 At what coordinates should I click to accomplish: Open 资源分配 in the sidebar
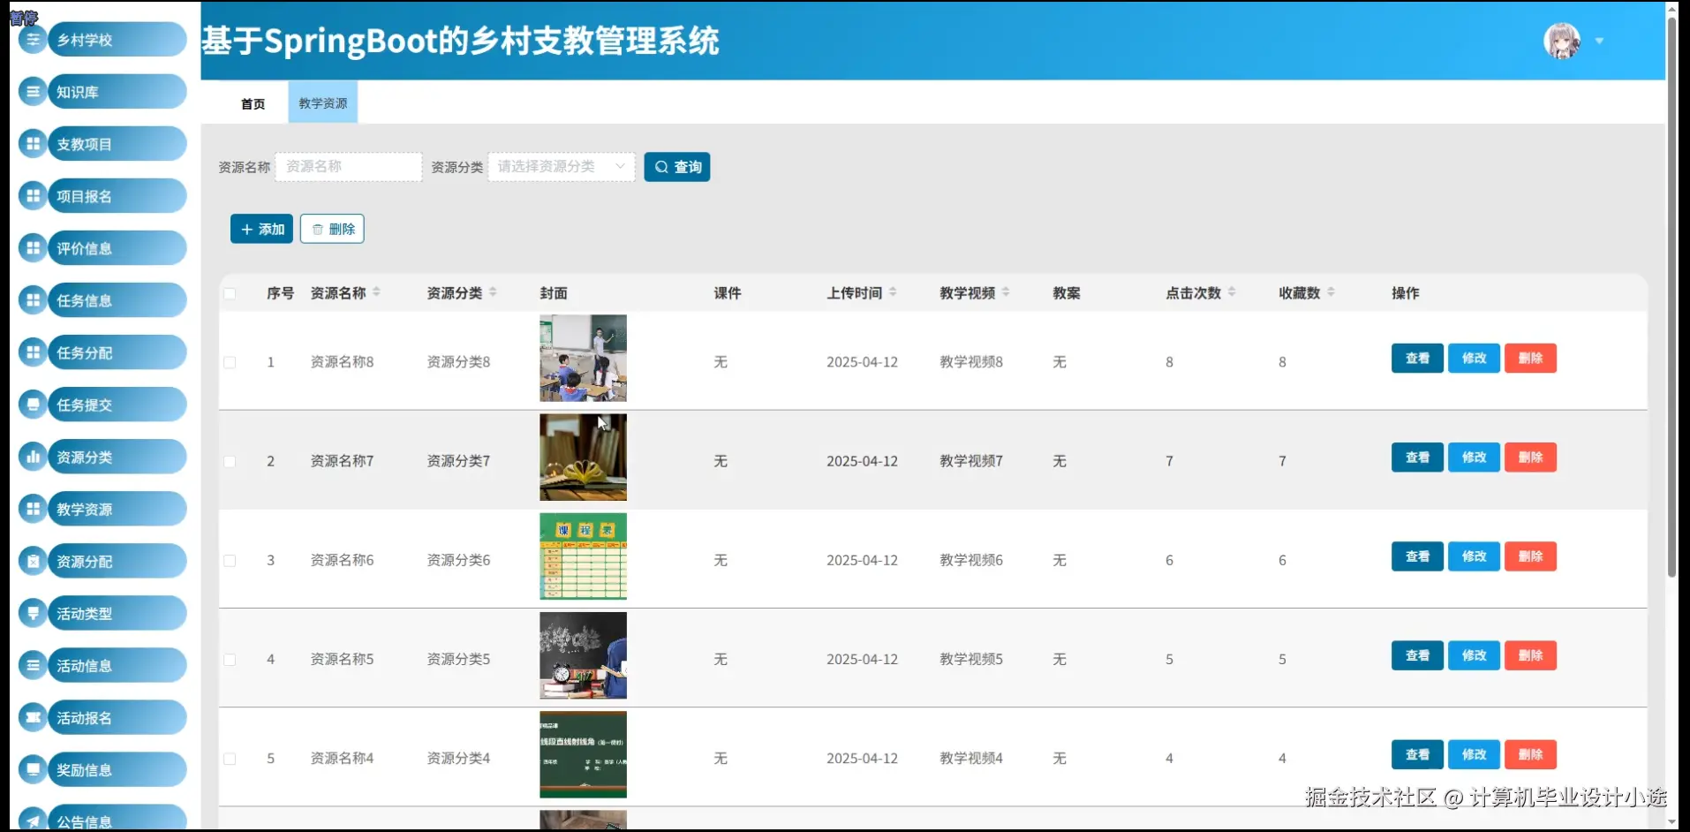point(117,561)
